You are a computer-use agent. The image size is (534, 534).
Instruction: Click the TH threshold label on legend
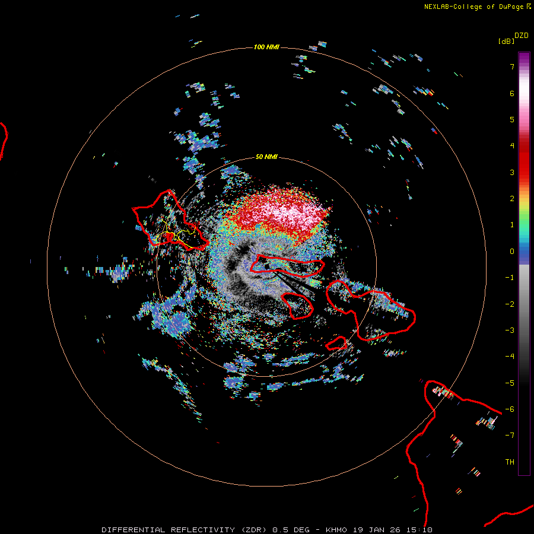[x=510, y=462]
